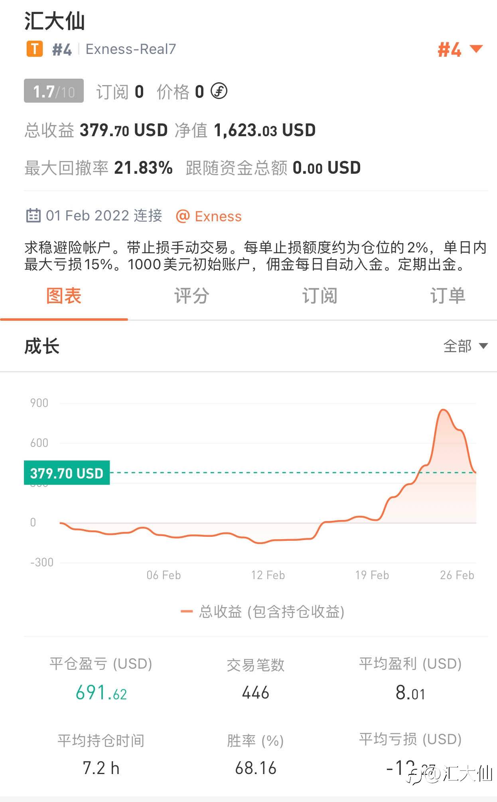The height and width of the screenshot is (802, 497).
Task: Open the 订阅 tab
Action: [x=319, y=296]
